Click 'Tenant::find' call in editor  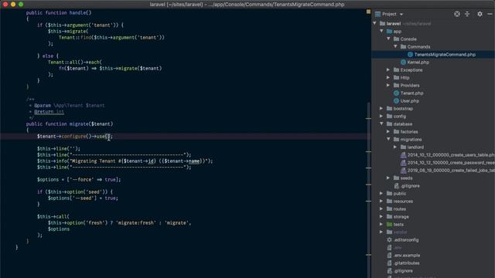(75, 38)
